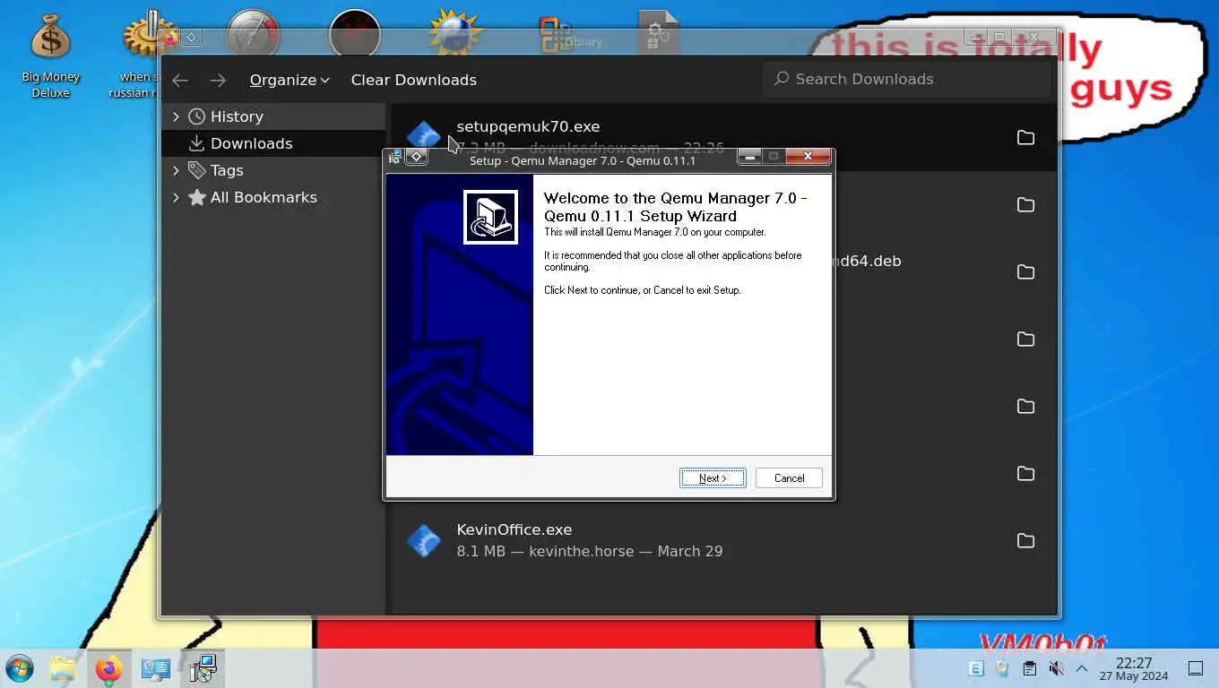Click the sun and globe desktop icon

(456, 32)
